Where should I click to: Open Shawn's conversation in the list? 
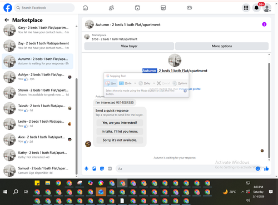37,93
